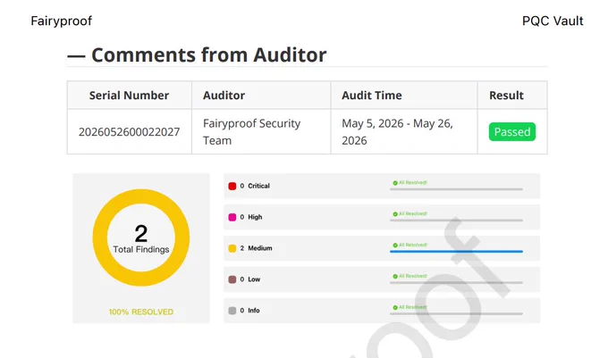
Task: Click the 'Serial Number' column header
Action: click(x=129, y=96)
